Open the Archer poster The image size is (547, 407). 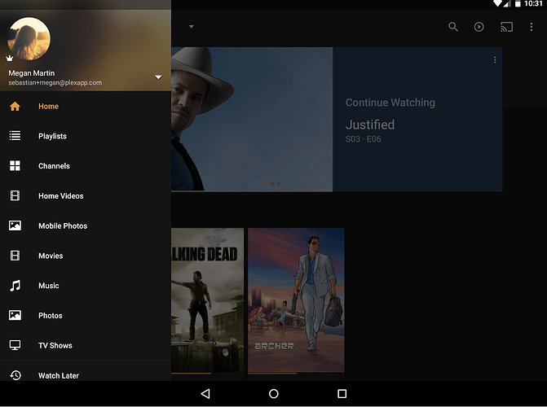coord(296,300)
